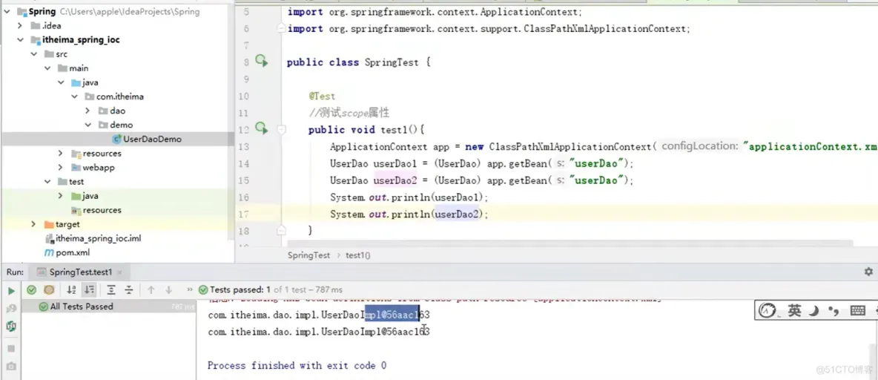Click userDao2 variable declaration on line 15
The image size is (878, 380).
[x=395, y=180]
